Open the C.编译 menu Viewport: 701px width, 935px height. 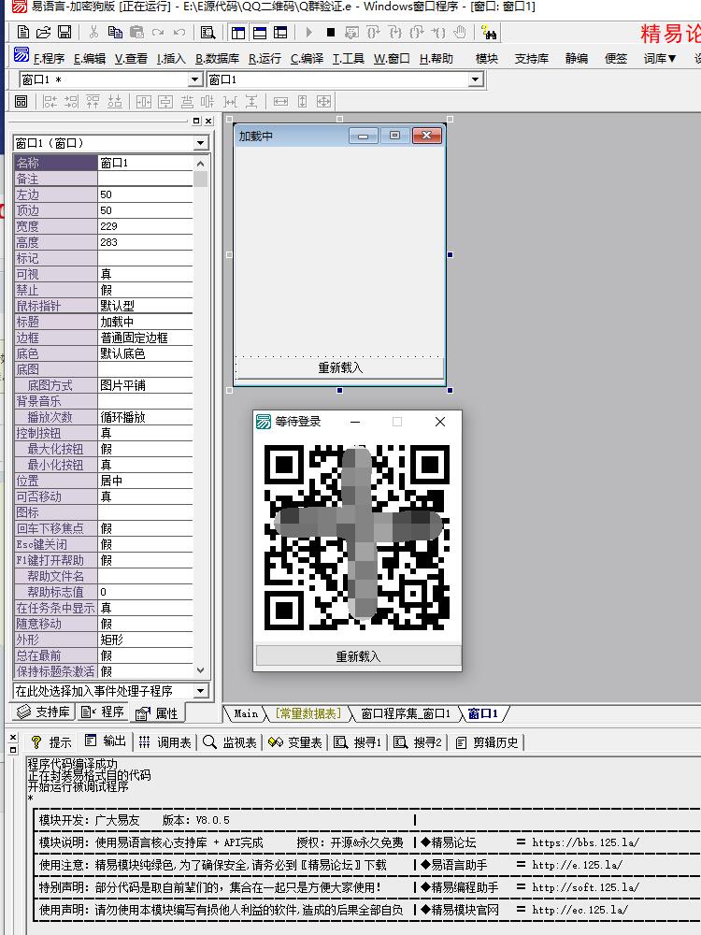(307, 58)
